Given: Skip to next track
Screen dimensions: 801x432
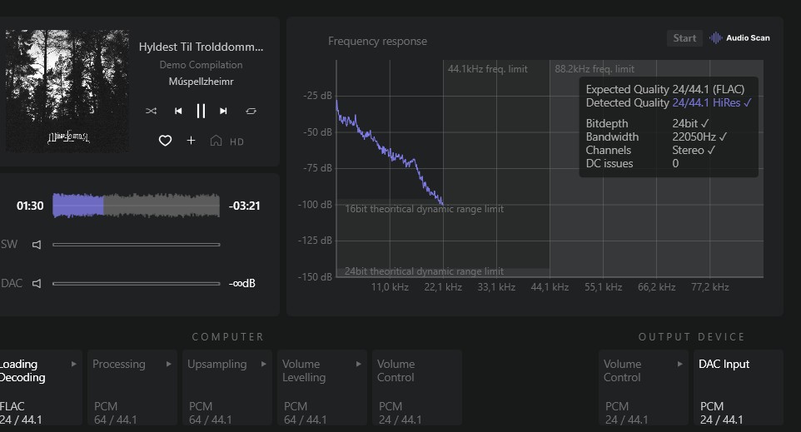Looking at the screenshot, I should (x=223, y=111).
